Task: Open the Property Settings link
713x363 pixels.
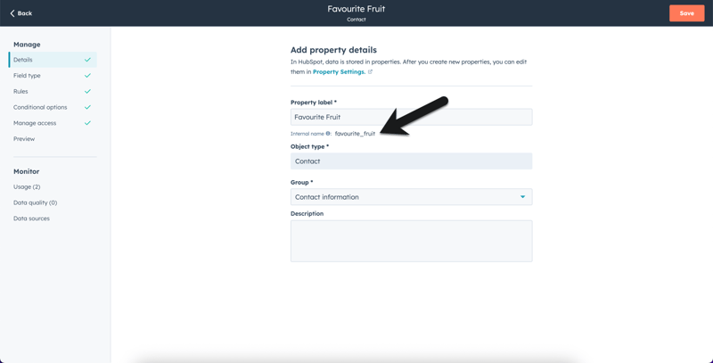Action: pos(339,72)
